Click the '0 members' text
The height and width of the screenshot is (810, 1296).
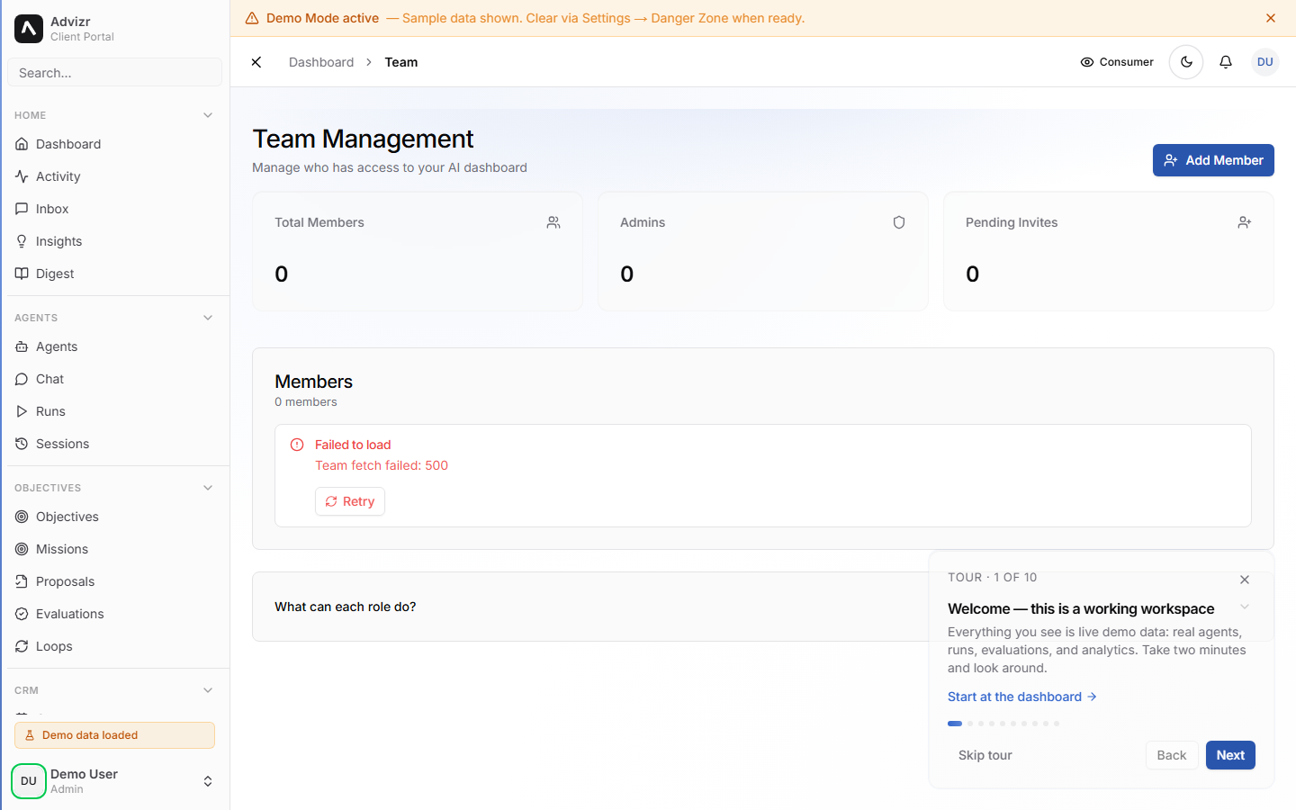click(x=306, y=402)
